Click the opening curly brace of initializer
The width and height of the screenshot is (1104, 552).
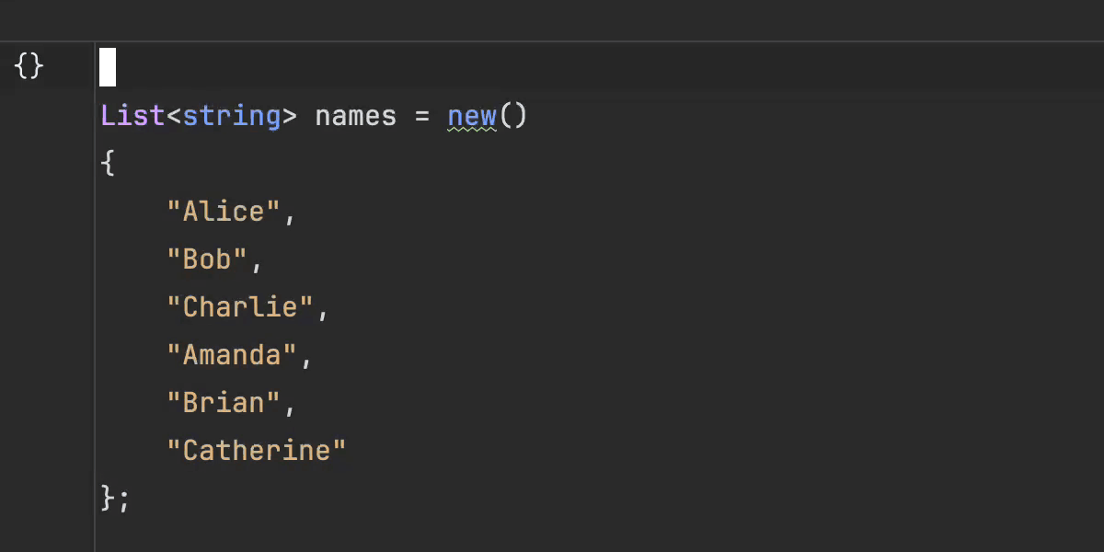pyautogui.click(x=108, y=164)
